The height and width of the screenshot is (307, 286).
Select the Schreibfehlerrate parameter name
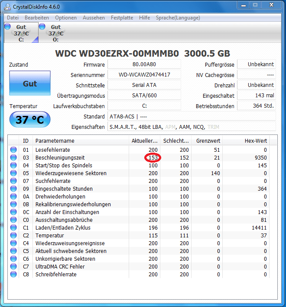[x=56, y=274]
